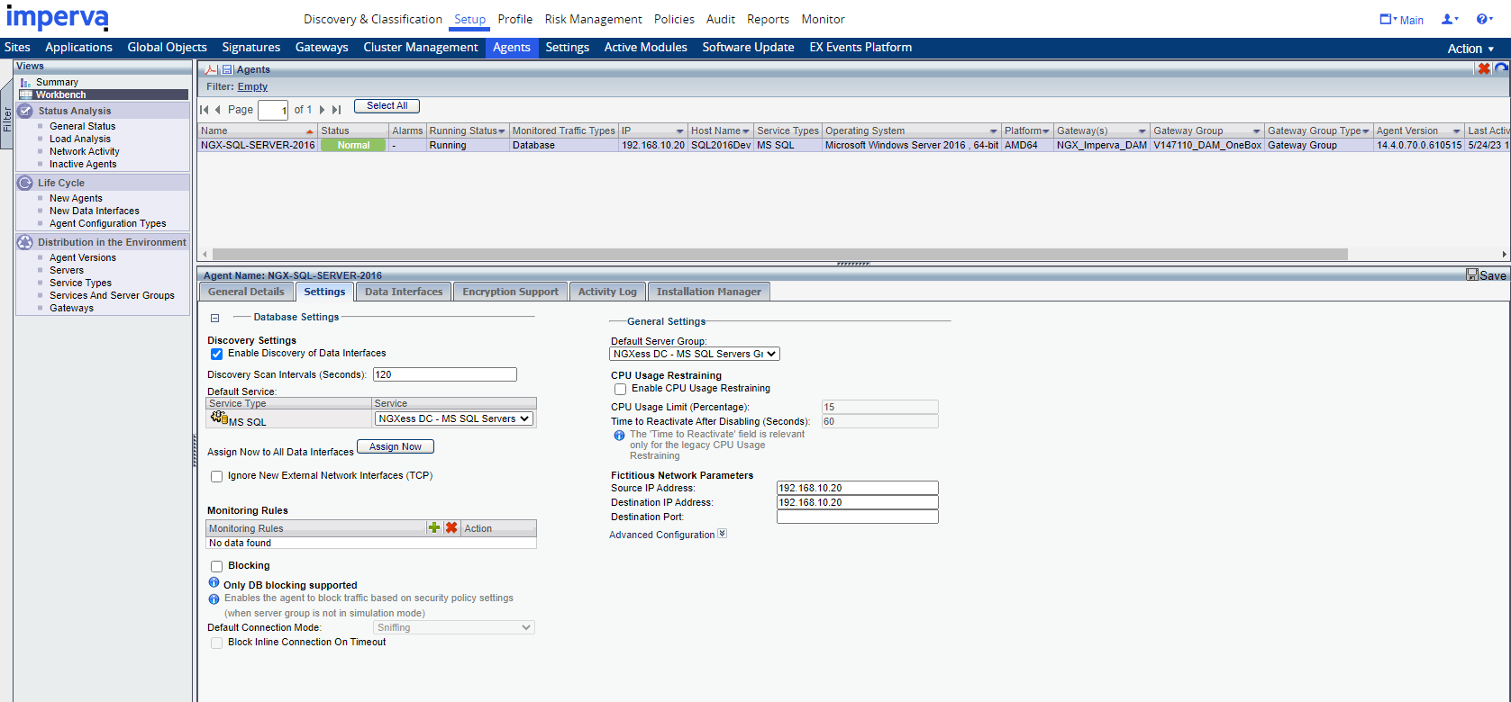Open the Default Server Group dropdown
The image size is (1511, 702).
[x=695, y=355]
